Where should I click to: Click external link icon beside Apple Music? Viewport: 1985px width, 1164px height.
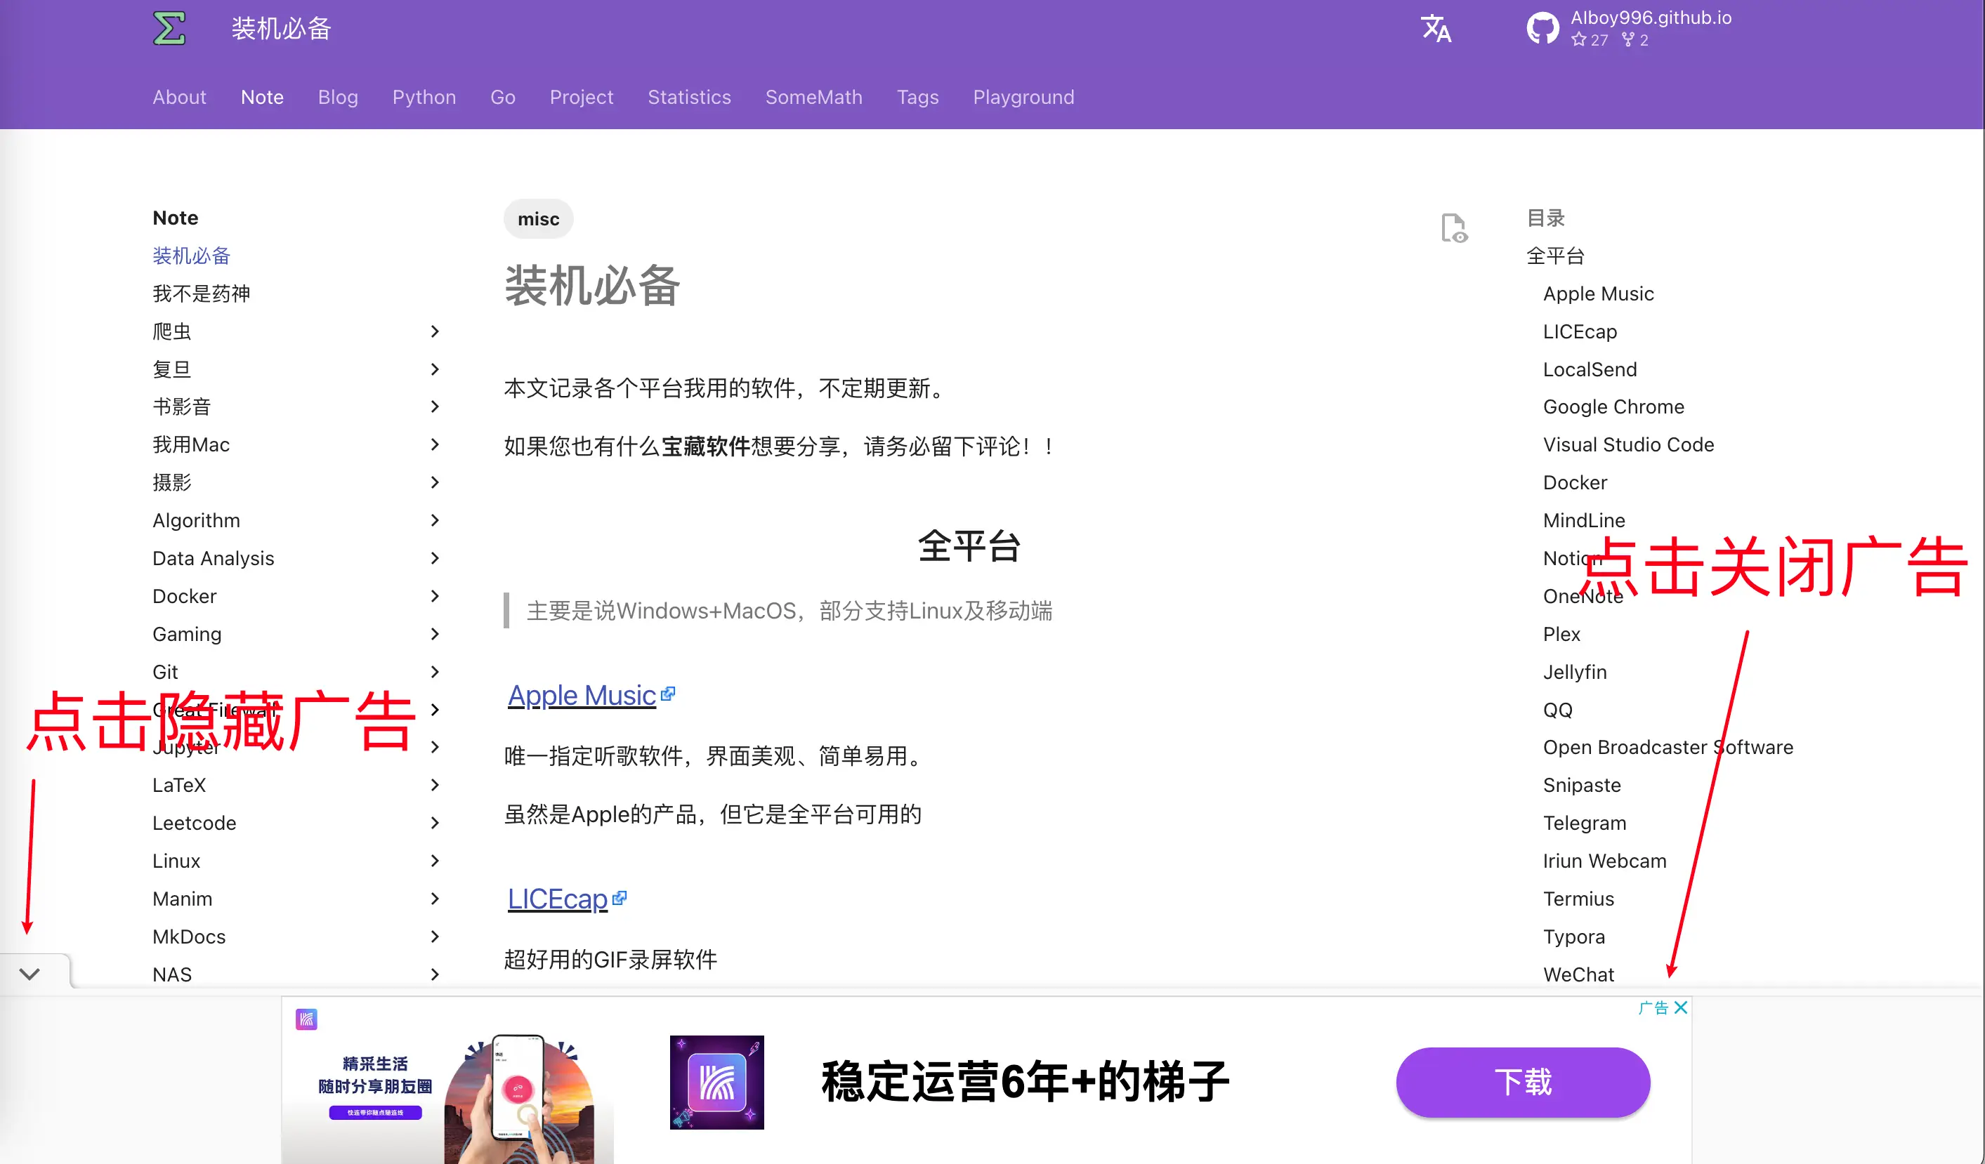[x=668, y=694]
